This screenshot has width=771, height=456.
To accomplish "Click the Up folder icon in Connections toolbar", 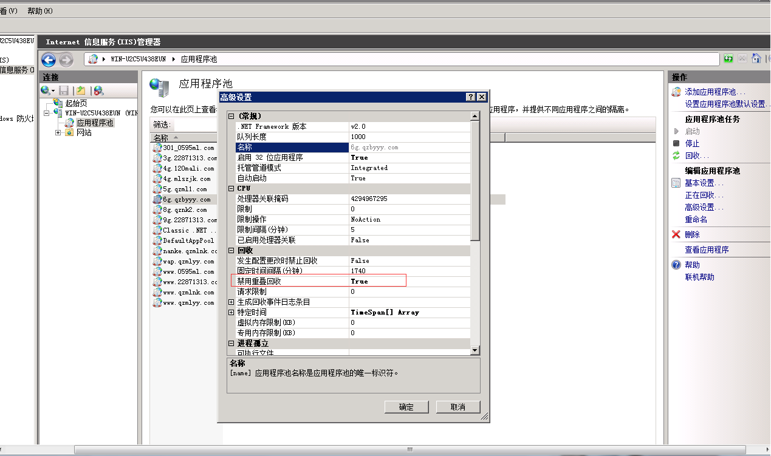I will click(x=81, y=90).
